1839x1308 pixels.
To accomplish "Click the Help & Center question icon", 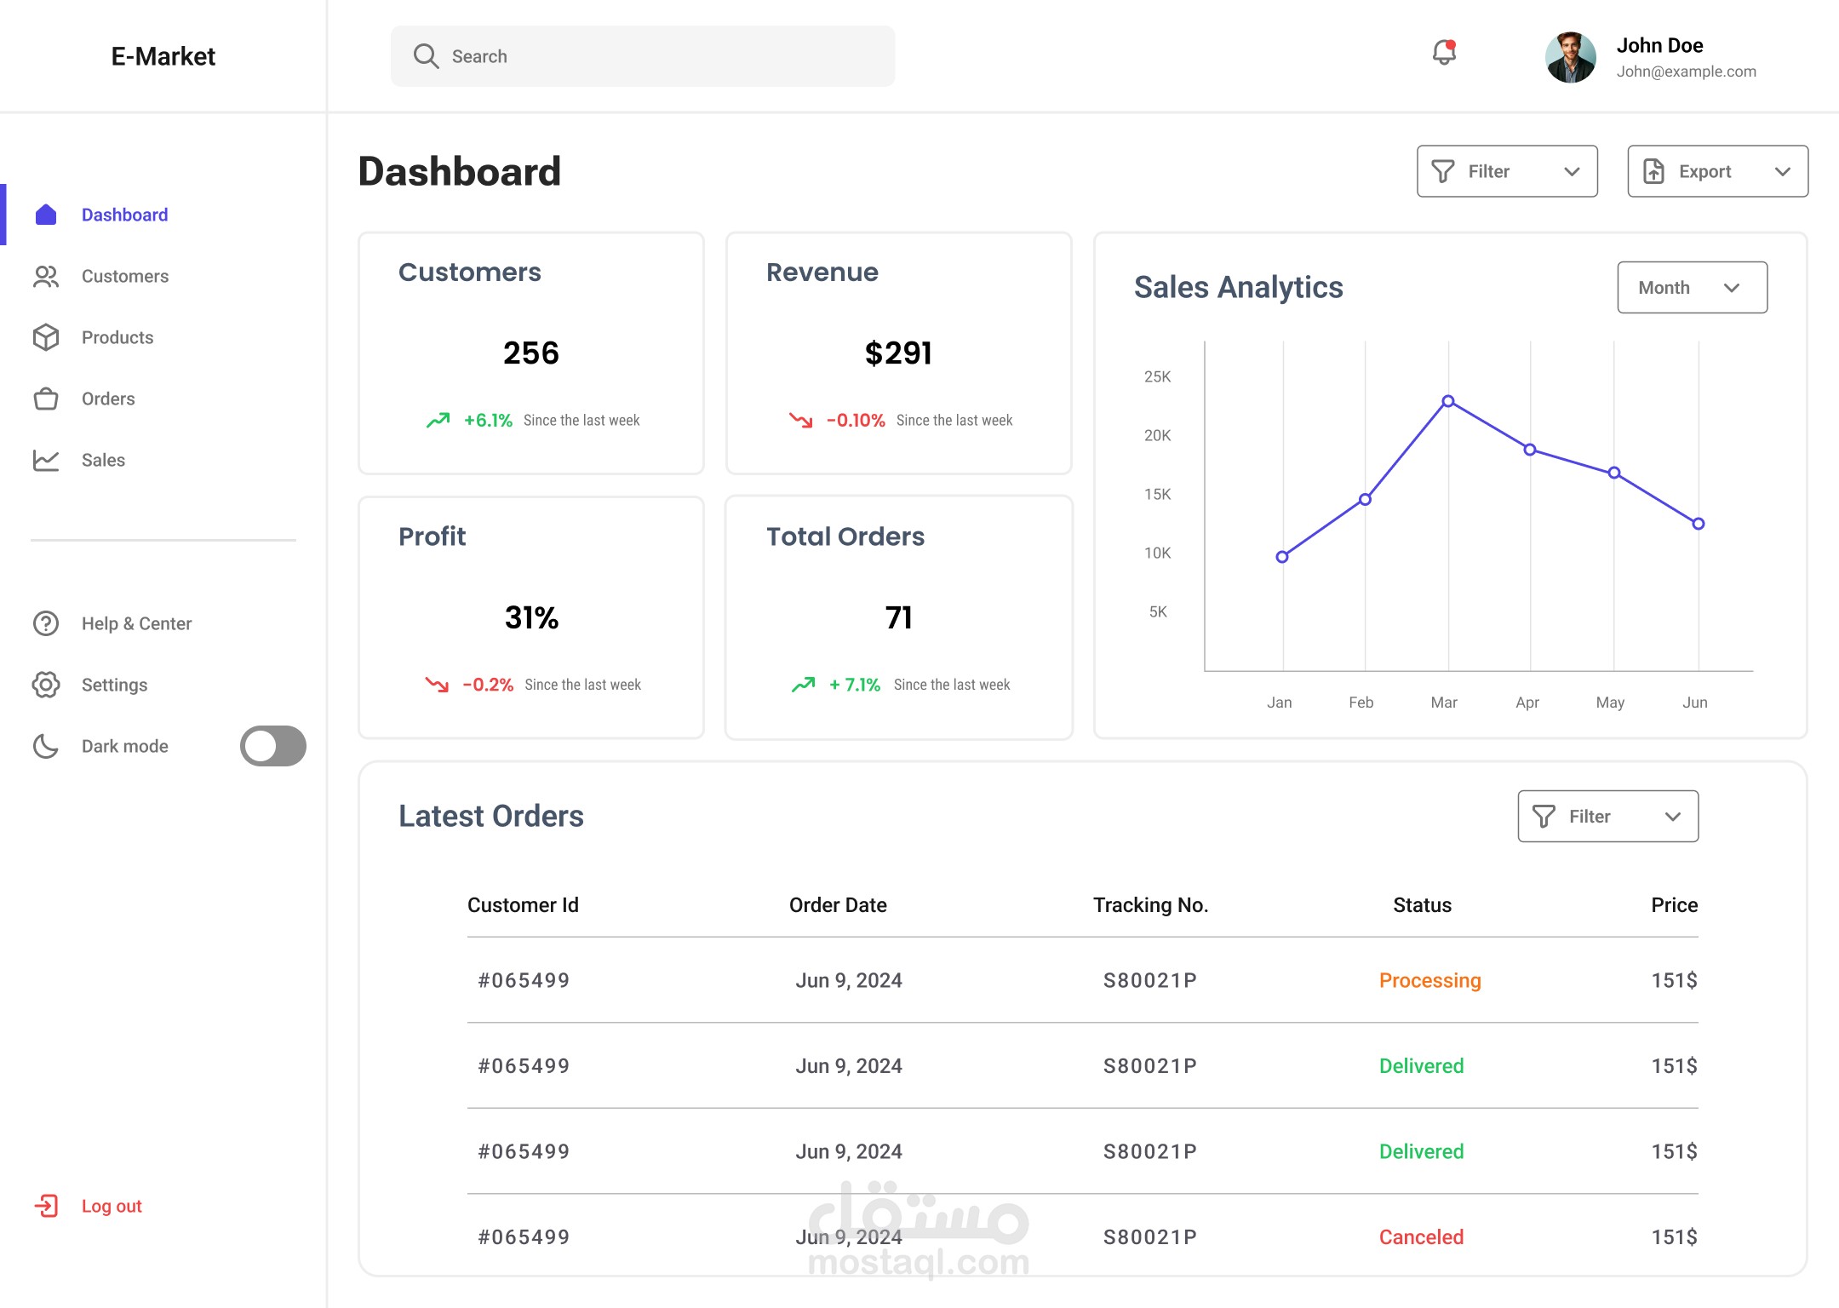I will (x=46, y=623).
